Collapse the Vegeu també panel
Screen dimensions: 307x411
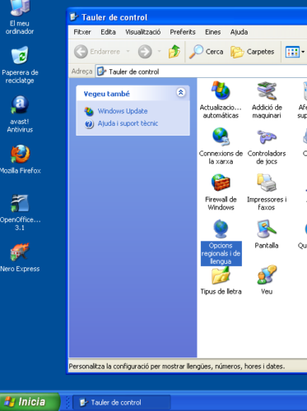pyautogui.click(x=181, y=93)
